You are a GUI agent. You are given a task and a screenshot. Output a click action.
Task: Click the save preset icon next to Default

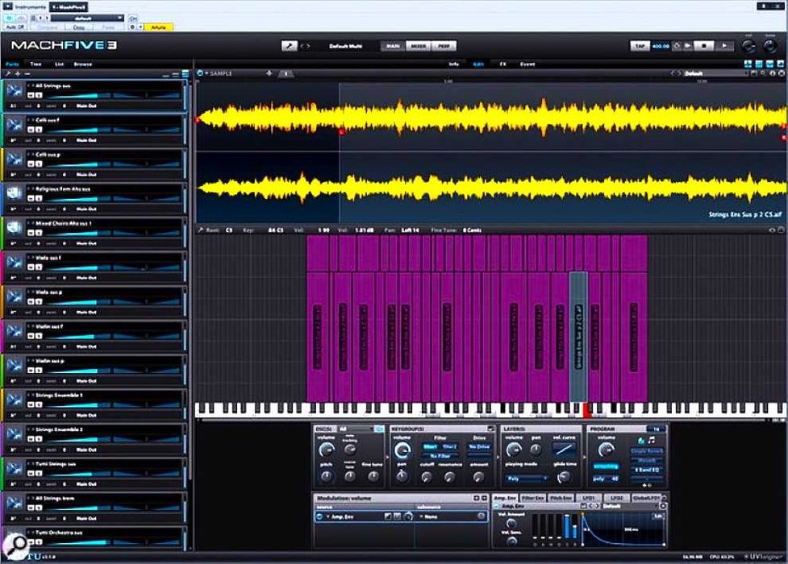(754, 73)
